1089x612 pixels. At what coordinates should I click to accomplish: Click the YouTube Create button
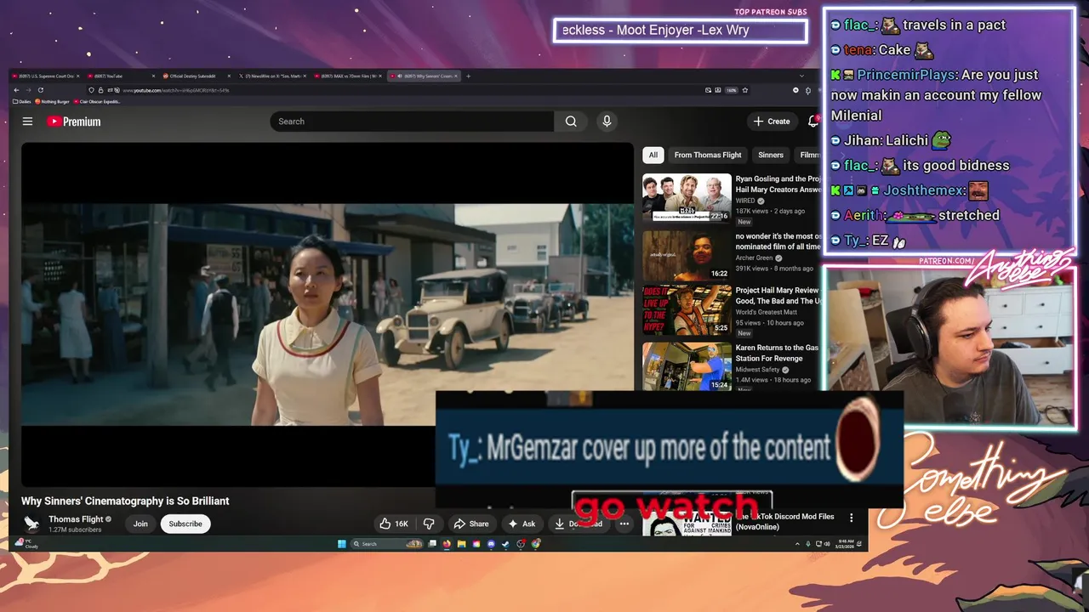pos(772,122)
